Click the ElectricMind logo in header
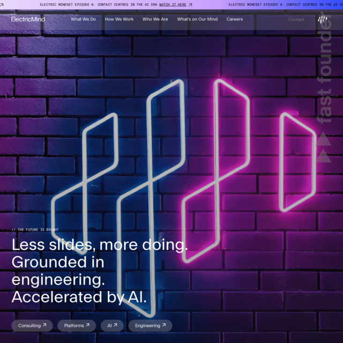Screen dimensions: 343x343 coord(28,19)
